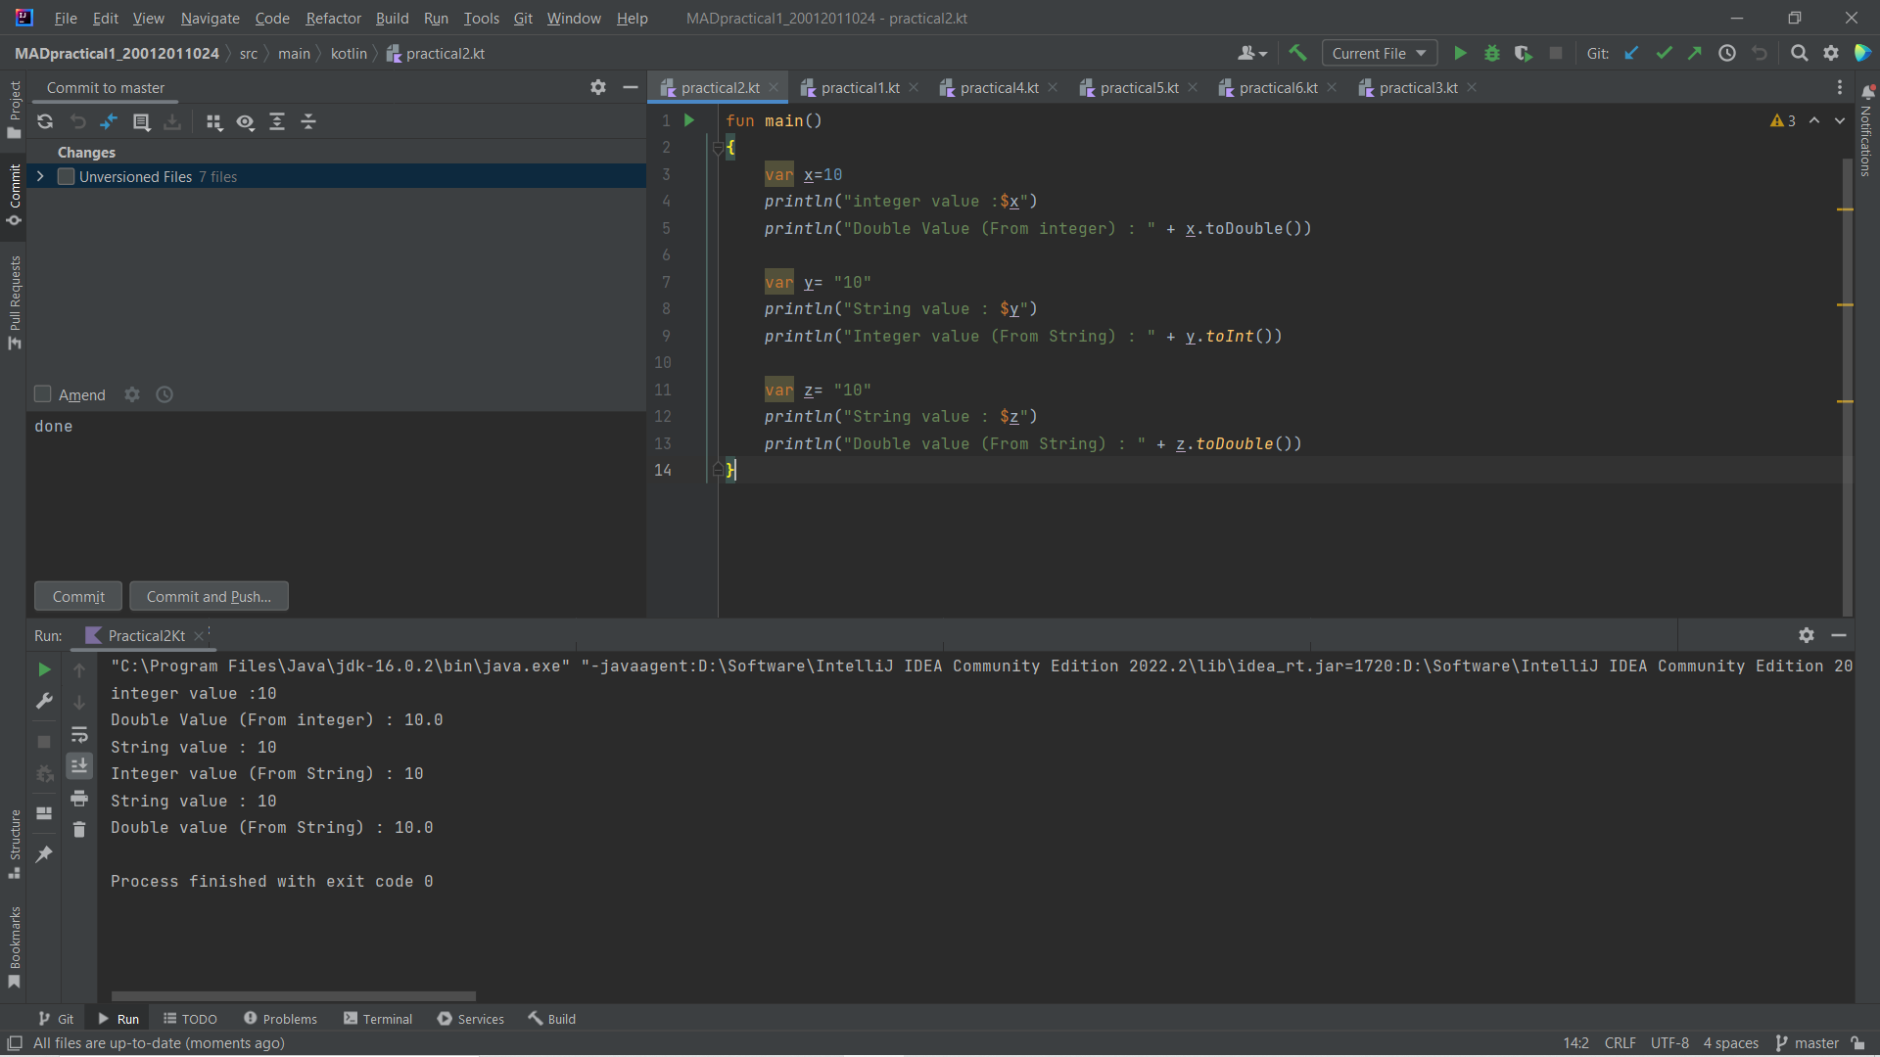Open the Services tool window
Image resolution: width=1880 pixels, height=1057 pixels.
[471, 1019]
